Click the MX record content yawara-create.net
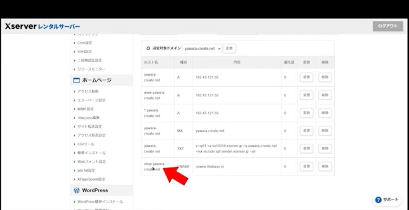The image size is (409, 210). 210,131
